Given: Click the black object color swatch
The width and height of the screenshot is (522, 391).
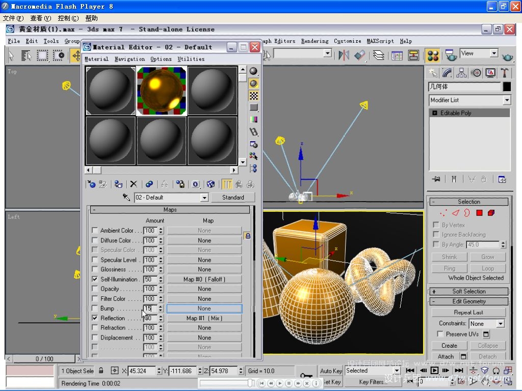Looking at the screenshot, I should [506, 87].
